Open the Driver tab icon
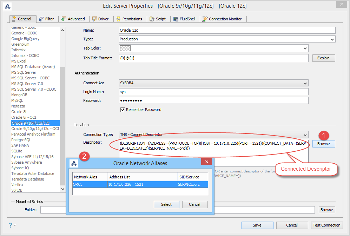This screenshot has height=236, width=350. tap(94, 19)
